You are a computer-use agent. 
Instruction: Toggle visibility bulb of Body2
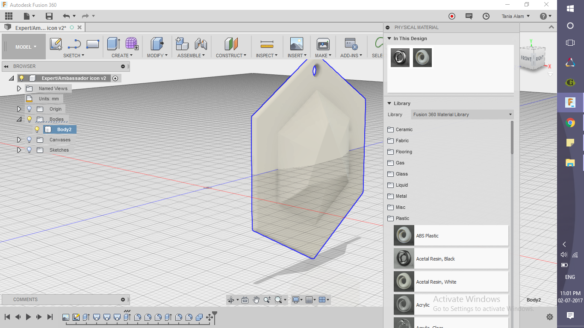[37, 129]
